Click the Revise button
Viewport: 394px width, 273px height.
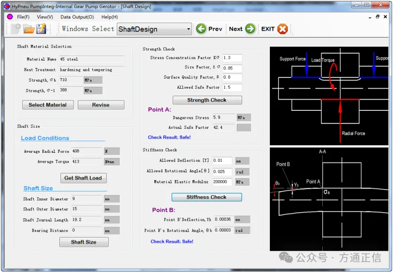point(101,105)
